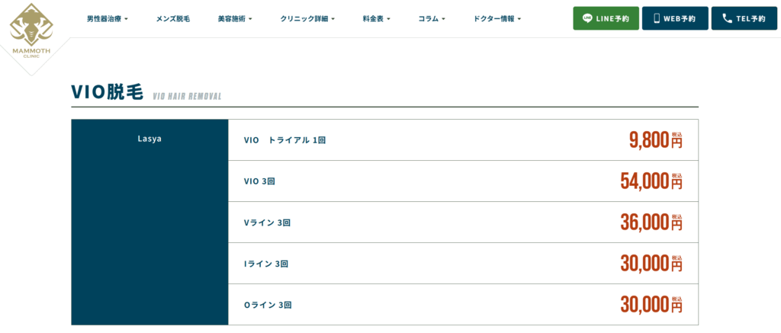Click the phone handset icon on TEL予約
The height and width of the screenshot is (333, 781).
click(x=727, y=19)
